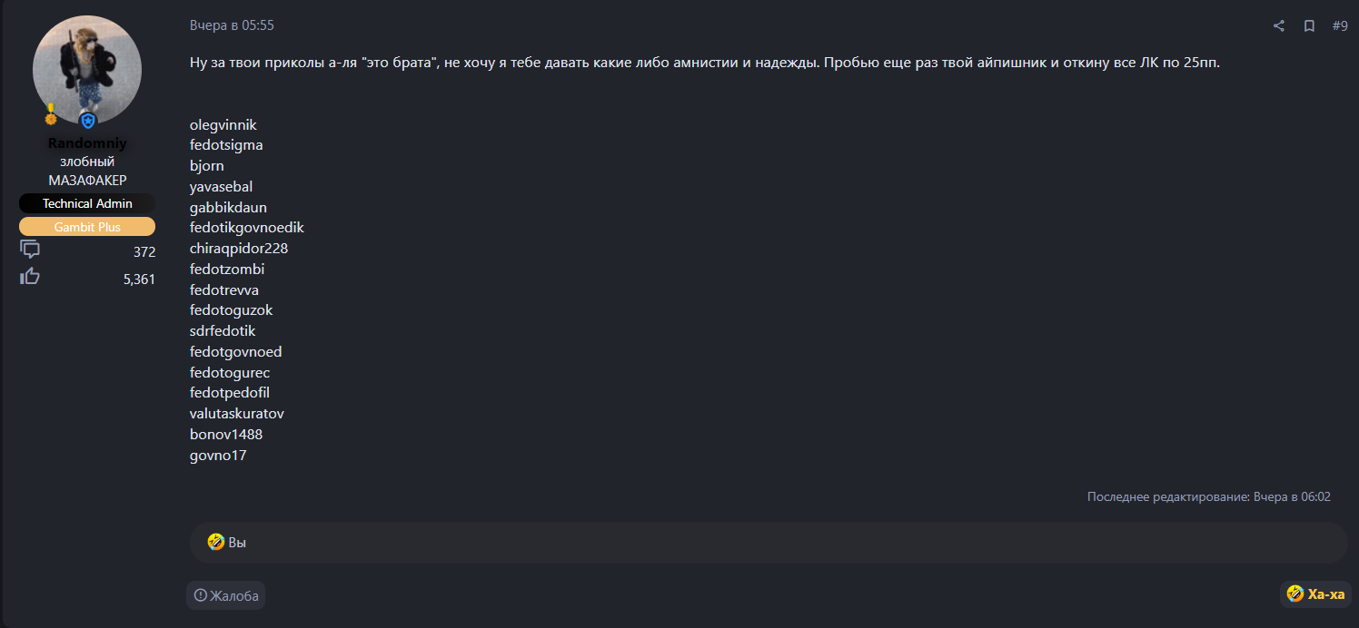
Task: Open the #9 post permalink
Action: point(1340,26)
